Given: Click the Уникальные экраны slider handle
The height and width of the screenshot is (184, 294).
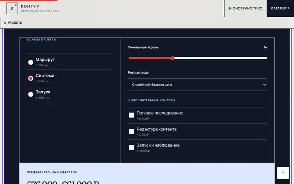Looking at the screenshot, I should pyautogui.click(x=172, y=58).
